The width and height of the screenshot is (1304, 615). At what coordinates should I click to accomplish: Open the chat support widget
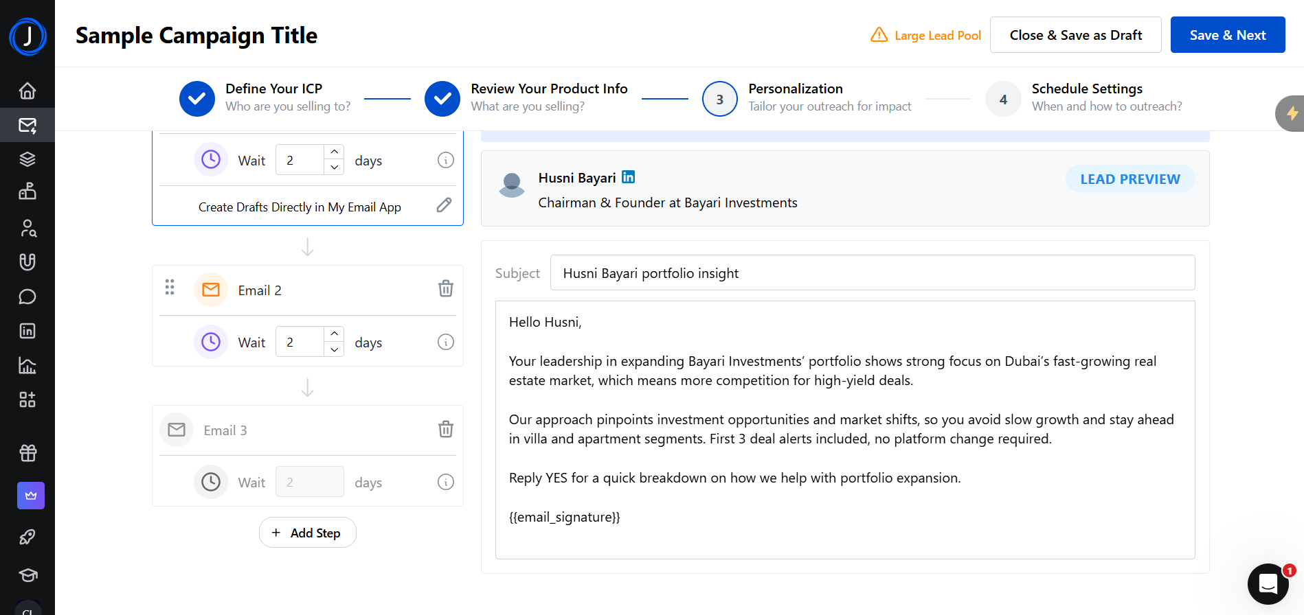click(x=1268, y=583)
